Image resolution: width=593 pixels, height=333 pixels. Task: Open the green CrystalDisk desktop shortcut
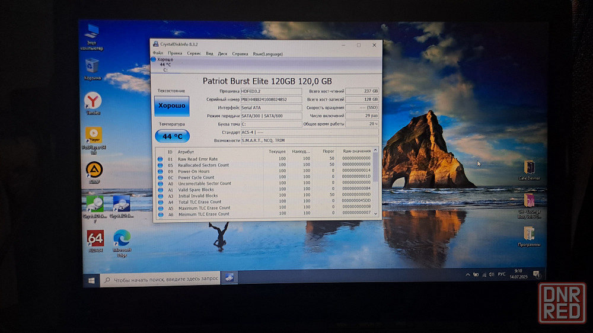tap(94, 207)
